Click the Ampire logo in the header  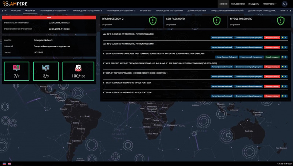pos(15,4)
